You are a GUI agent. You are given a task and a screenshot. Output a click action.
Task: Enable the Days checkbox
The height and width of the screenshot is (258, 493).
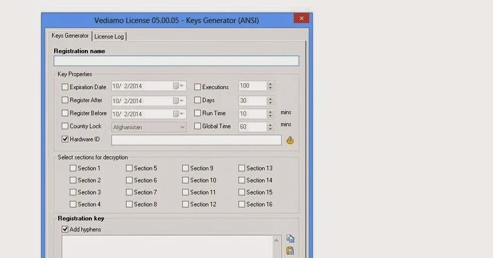197,100
